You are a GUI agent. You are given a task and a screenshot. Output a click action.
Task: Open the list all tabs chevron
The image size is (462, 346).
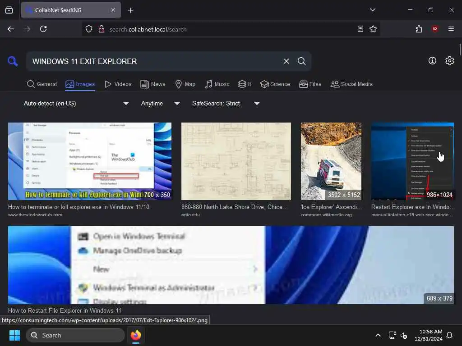(x=372, y=10)
